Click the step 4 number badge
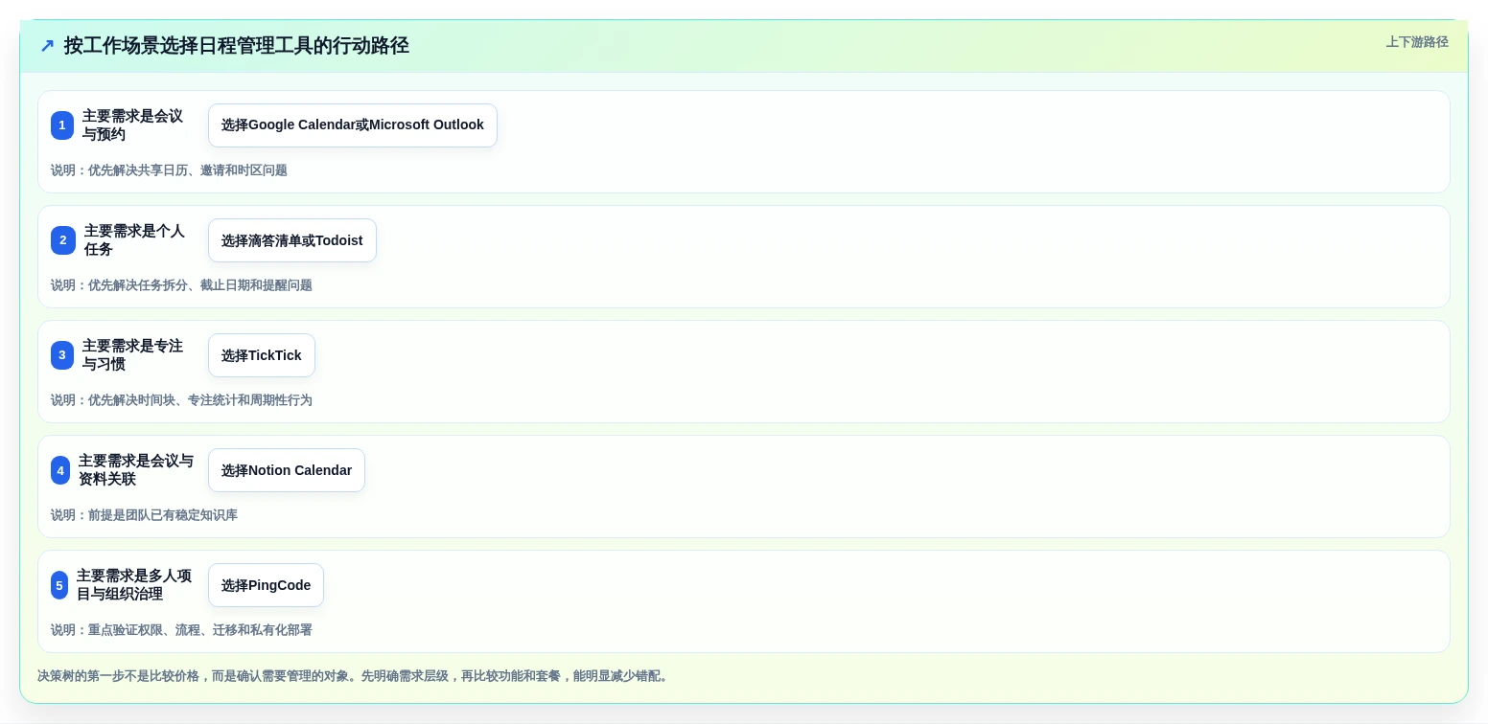Screen dimensions: 1488x724 60,470
